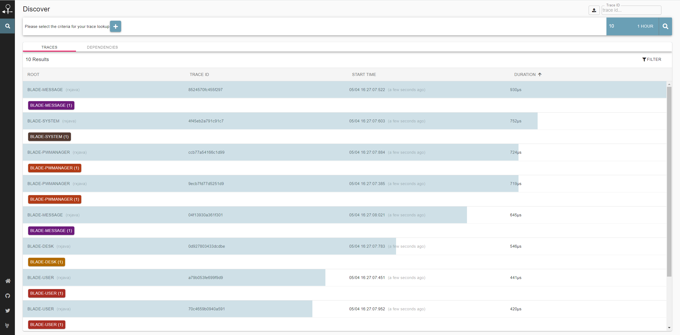Image resolution: width=680 pixels, height=335 pixels.
Task: Open trace 8524570fc455f297 row
Action: click(205, 90)
